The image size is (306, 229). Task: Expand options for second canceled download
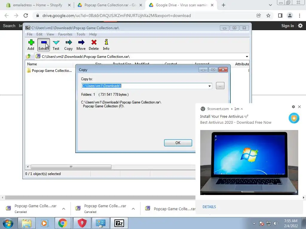[x=133, y=209]
